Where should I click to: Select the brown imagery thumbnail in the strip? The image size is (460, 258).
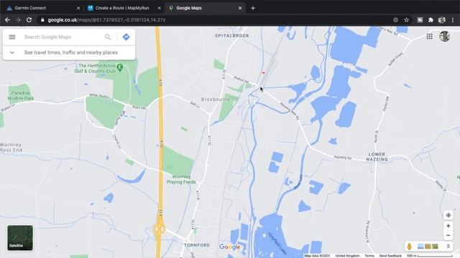click(x=428, y=247)
